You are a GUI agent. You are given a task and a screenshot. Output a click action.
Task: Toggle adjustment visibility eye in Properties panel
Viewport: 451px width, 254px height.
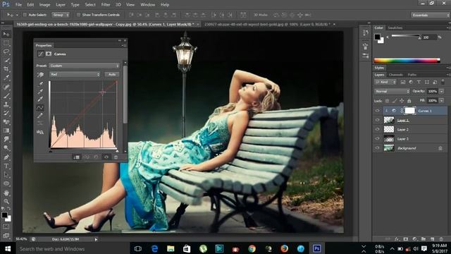pyautogui.click(x=106, y=157)
